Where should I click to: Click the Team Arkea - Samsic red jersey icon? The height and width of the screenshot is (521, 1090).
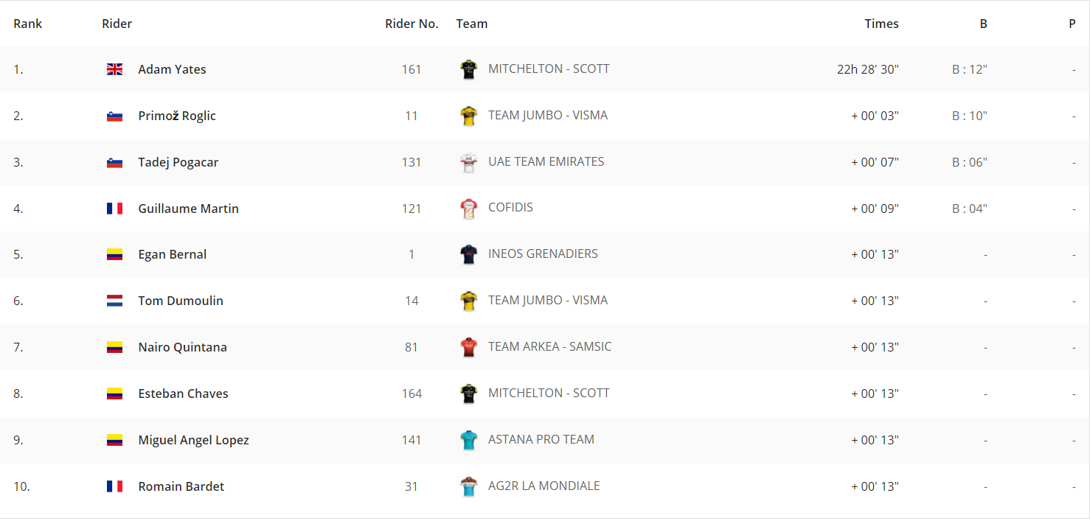(x=468, y=347)
